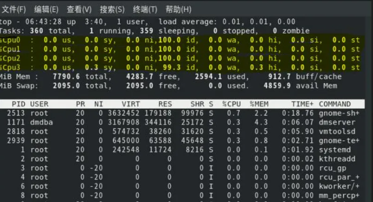Open the 文件(F) menu
This screenshot has width=373, height=202.
point(13,10)
